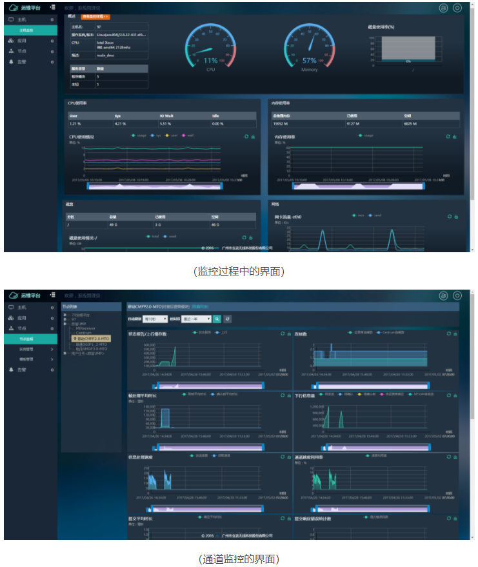Select 主机监控 highlighted item in top sidebar
The width and height of the screenshot is (478, 567).
pos(31,30)
